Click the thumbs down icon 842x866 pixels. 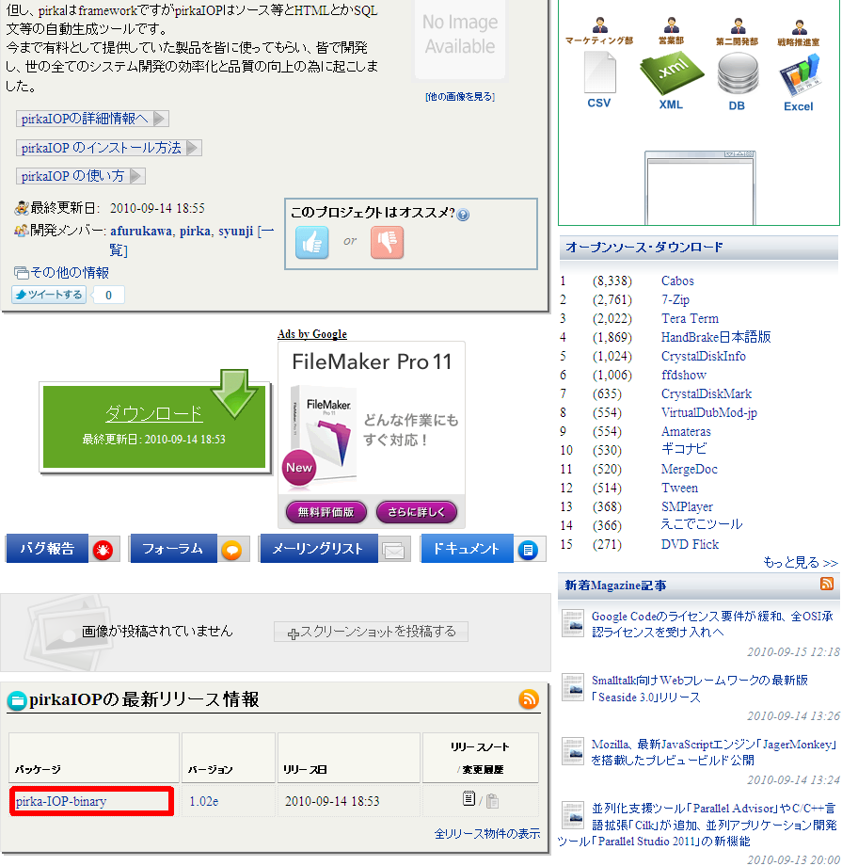pyautogui.click(x=387, y=242)
